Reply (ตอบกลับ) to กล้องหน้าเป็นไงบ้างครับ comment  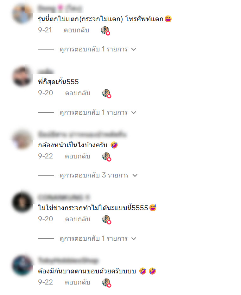point(78,156)
